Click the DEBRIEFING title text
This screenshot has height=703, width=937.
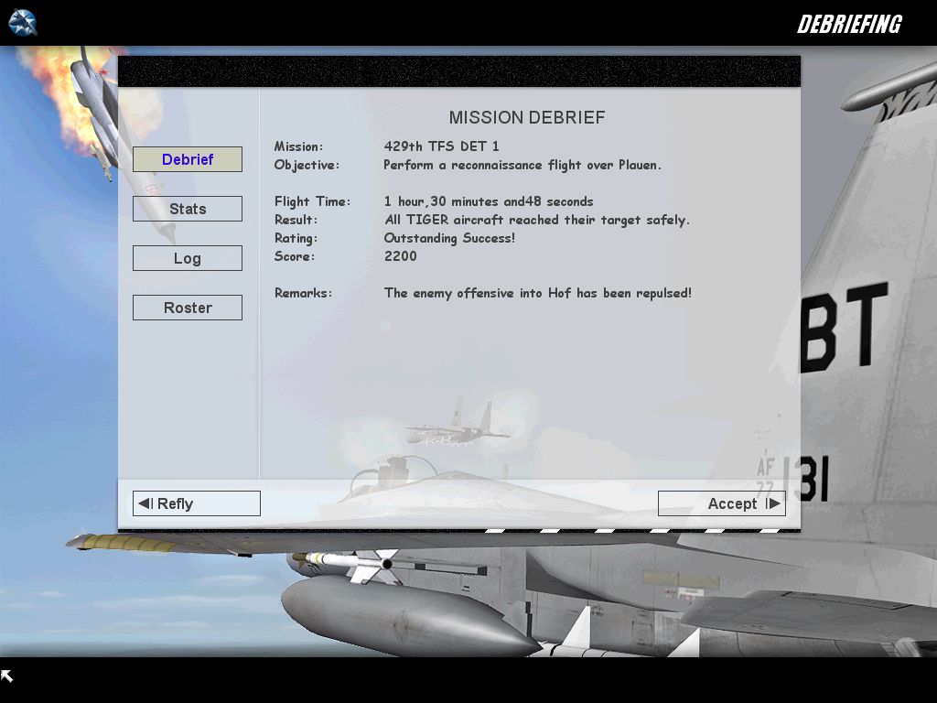point(849,24)
